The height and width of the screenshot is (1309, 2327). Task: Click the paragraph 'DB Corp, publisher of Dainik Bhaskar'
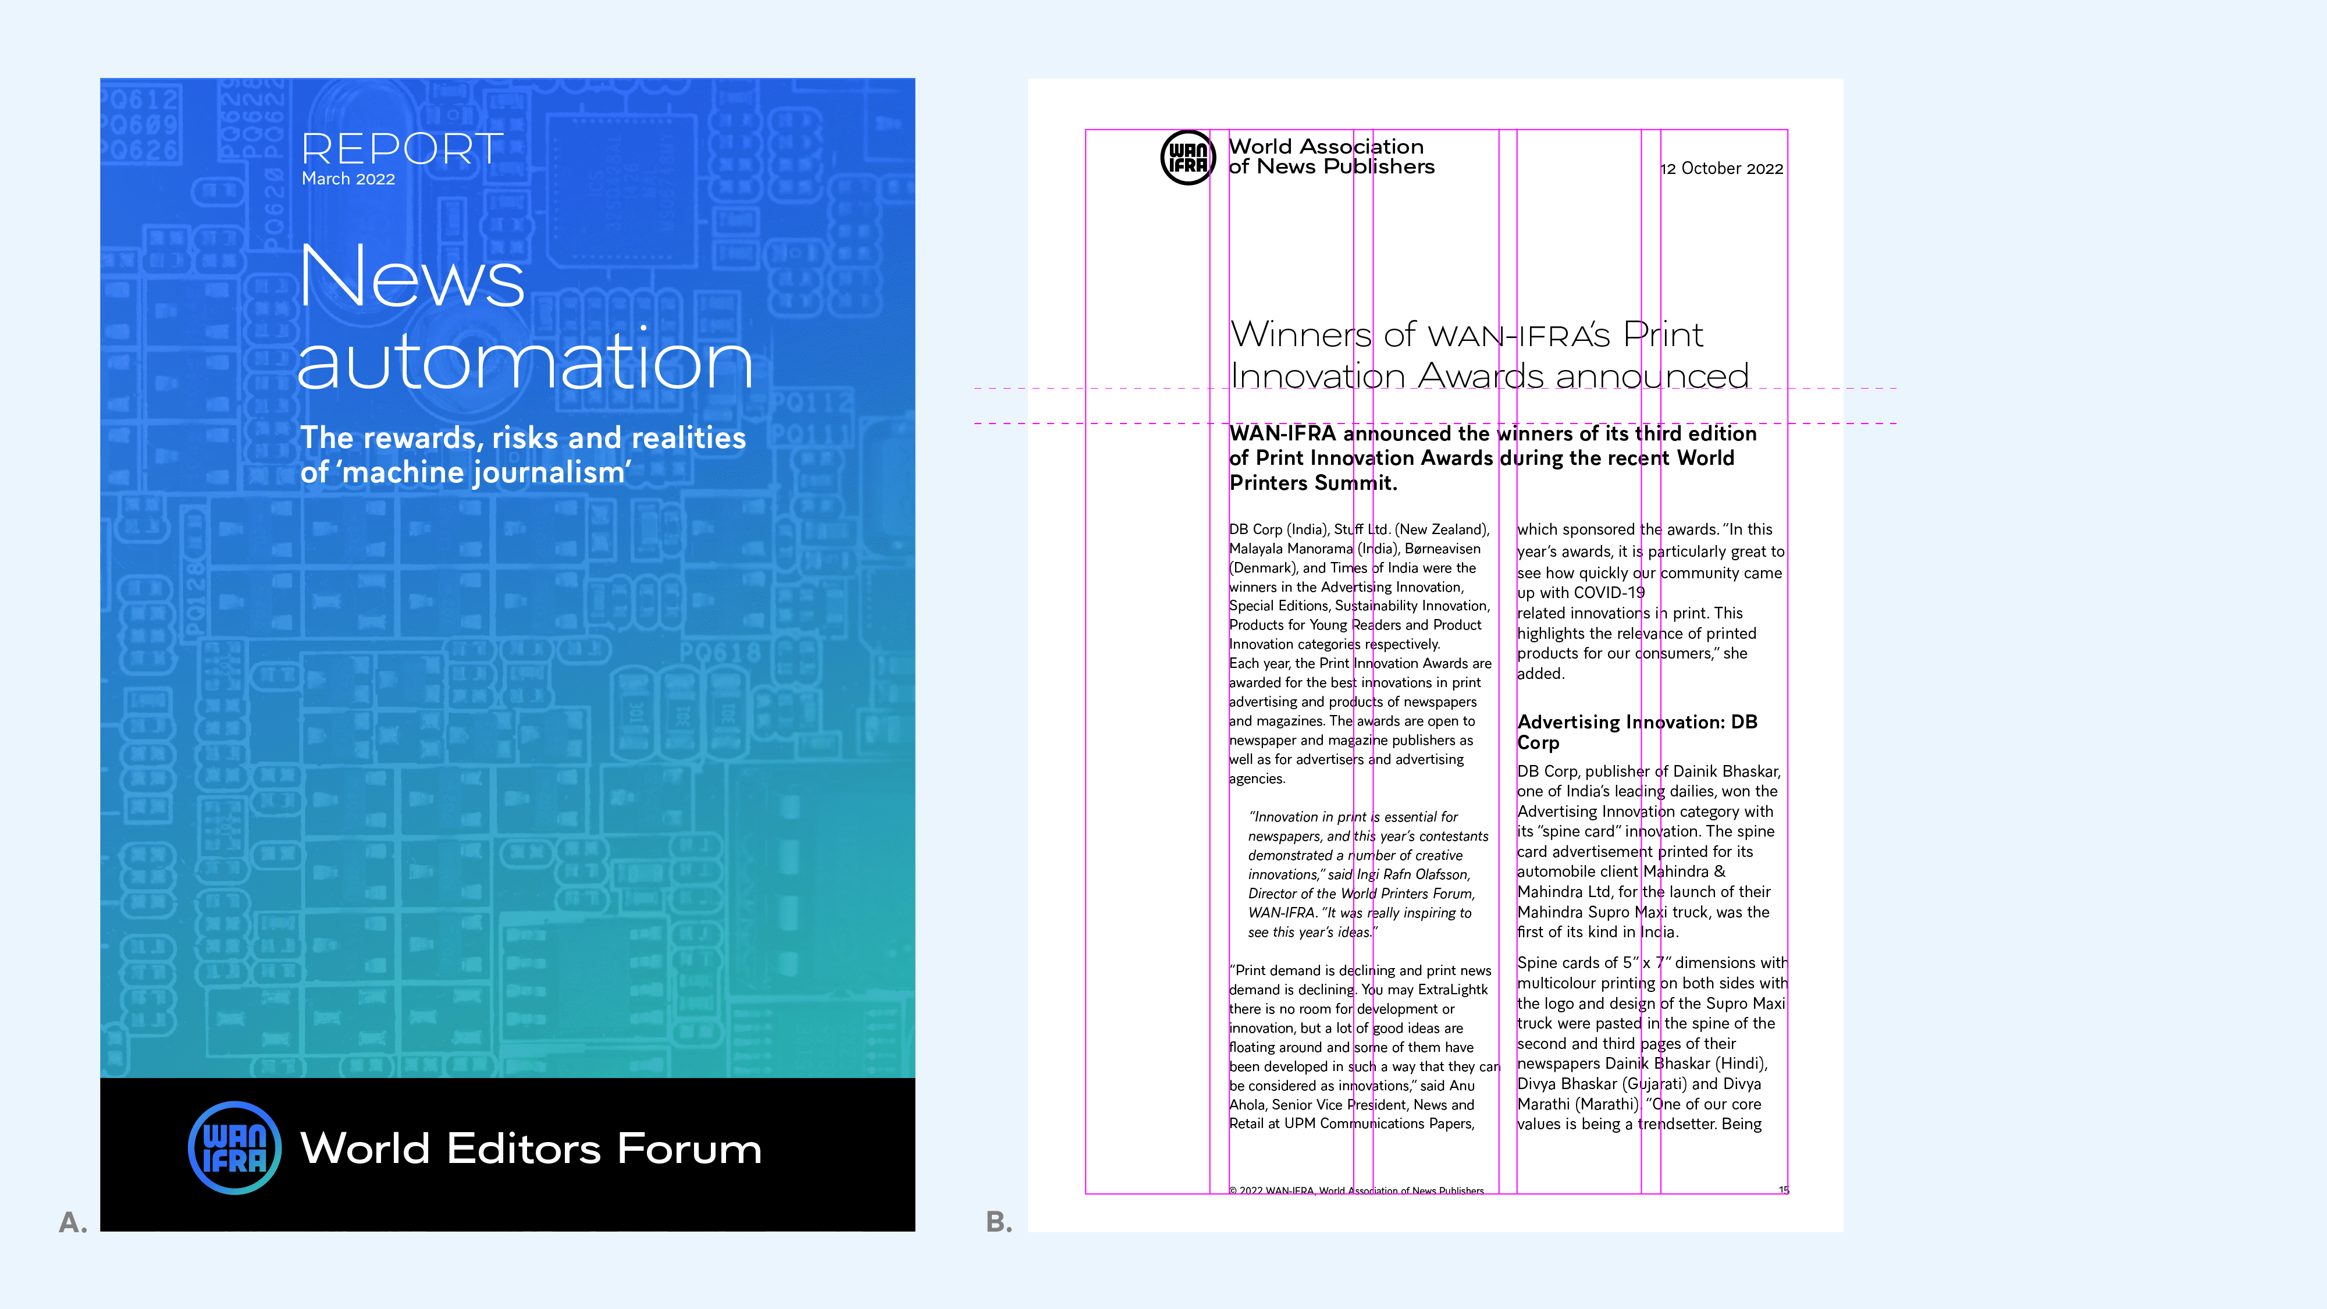[1649, 852]
